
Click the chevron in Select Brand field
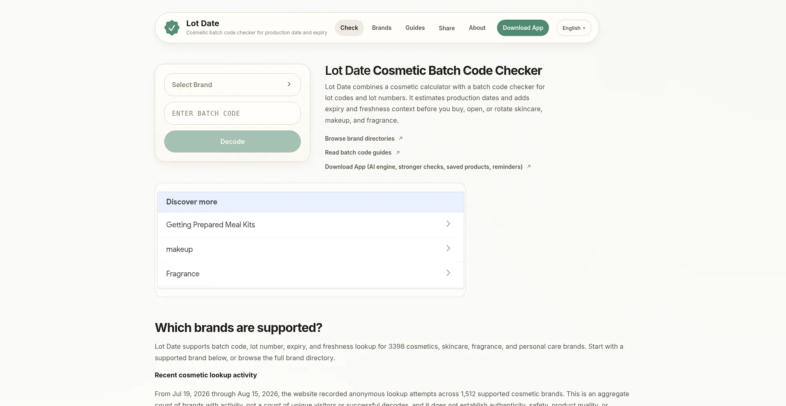[289, 84]
